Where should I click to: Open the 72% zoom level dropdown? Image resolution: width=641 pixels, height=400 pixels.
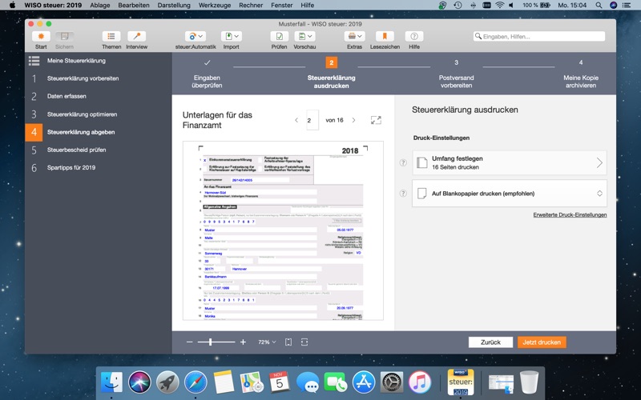[x=266, y=342]
